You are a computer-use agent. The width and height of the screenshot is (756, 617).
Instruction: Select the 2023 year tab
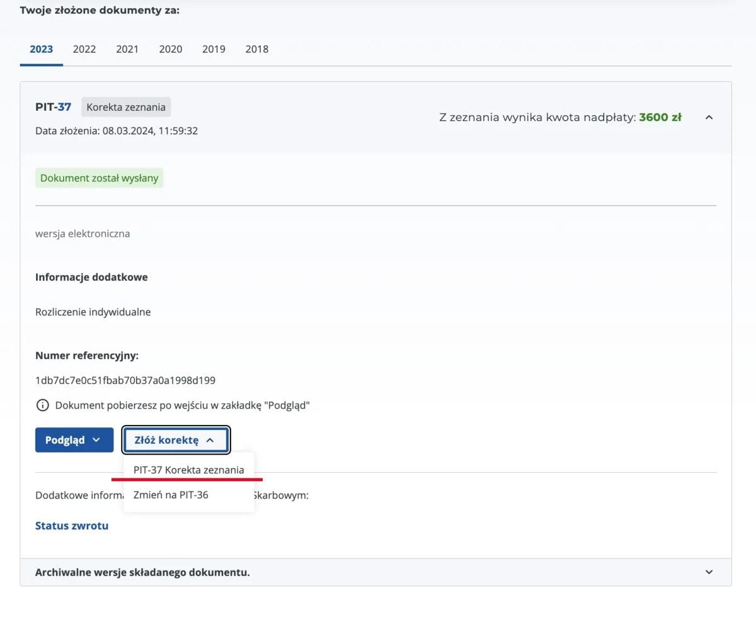(42, 49)
